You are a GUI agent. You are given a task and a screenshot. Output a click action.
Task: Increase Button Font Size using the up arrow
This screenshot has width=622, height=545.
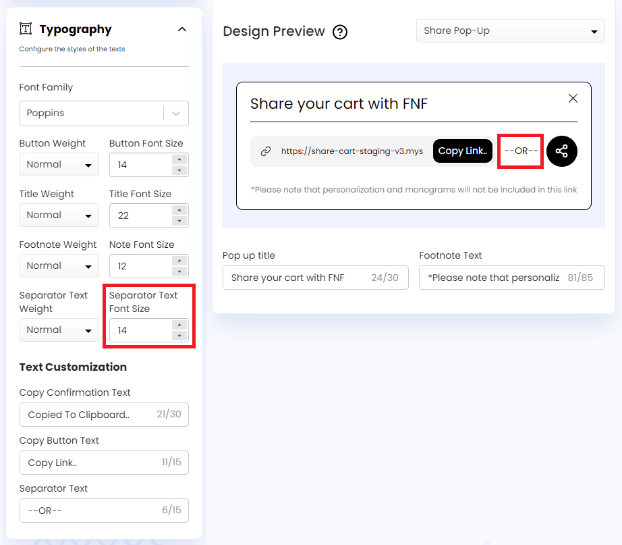tap(179, 160)
